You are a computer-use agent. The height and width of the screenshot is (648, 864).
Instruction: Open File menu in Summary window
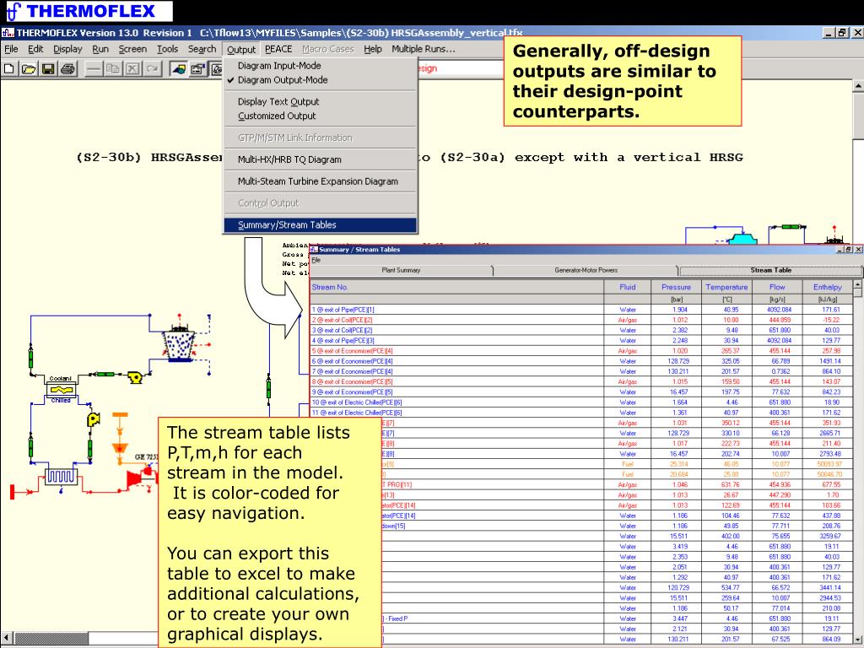pos(316,260)
